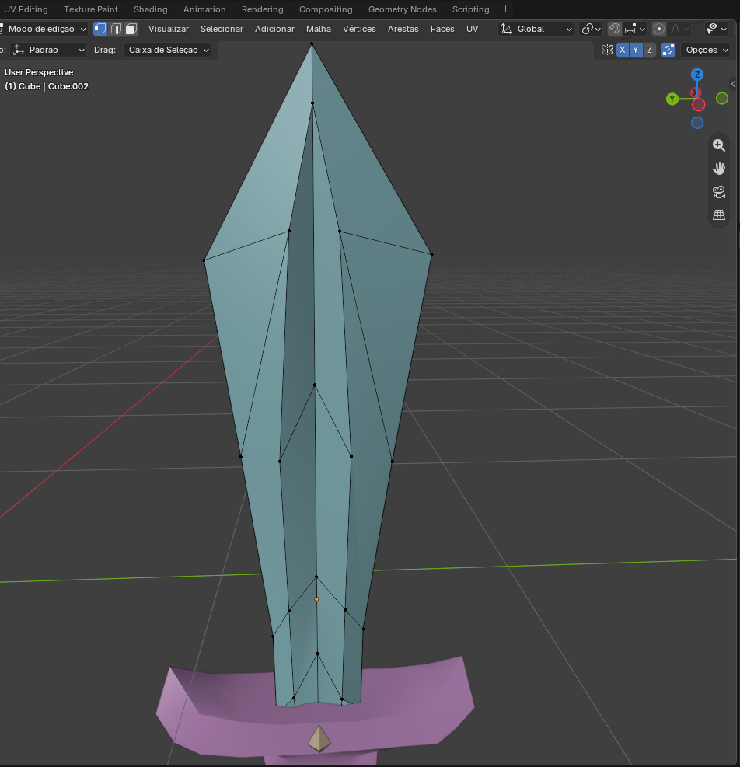The image size is (740, 767).
Task: Open the Malha menu
Action: (319, 29)
